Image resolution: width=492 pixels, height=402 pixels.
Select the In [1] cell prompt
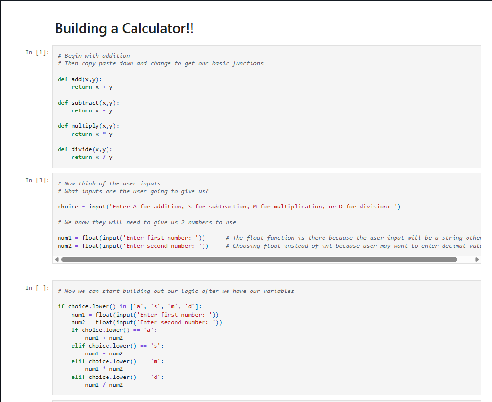pyautogui.click(x=37, y=52)
